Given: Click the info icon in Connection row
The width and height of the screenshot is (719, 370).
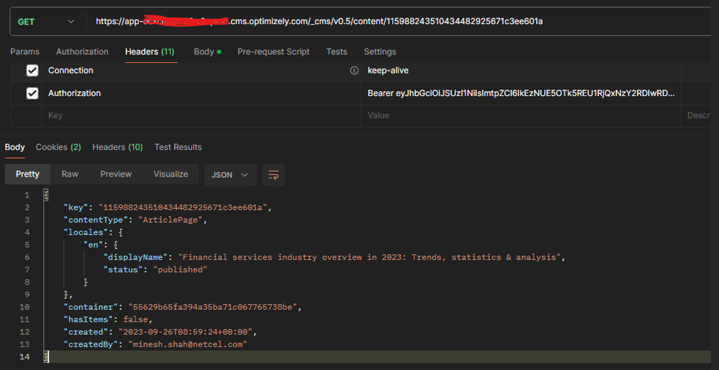Looking at the screenshot, I should click(x=354, y=71).
